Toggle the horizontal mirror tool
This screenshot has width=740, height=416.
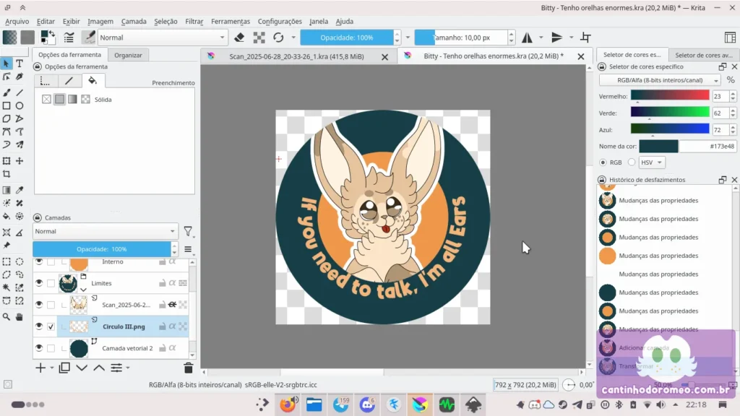[527, 38]
